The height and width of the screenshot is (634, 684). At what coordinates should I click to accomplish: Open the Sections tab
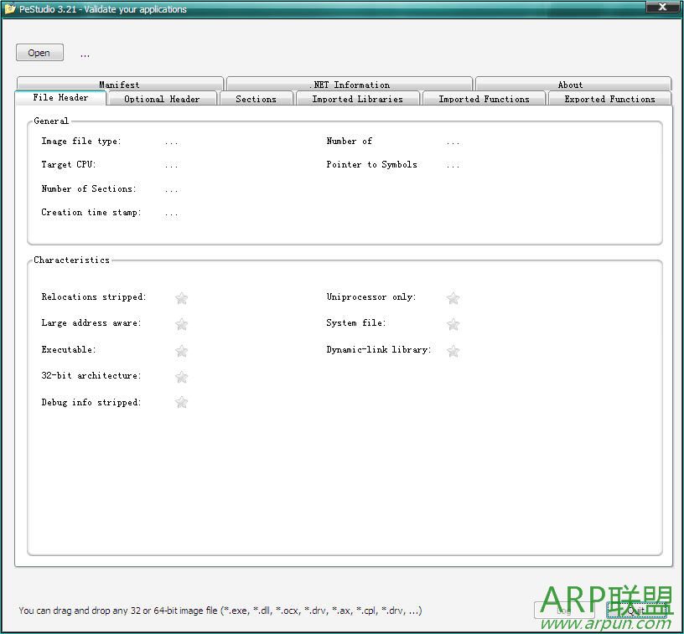(256, 99)
